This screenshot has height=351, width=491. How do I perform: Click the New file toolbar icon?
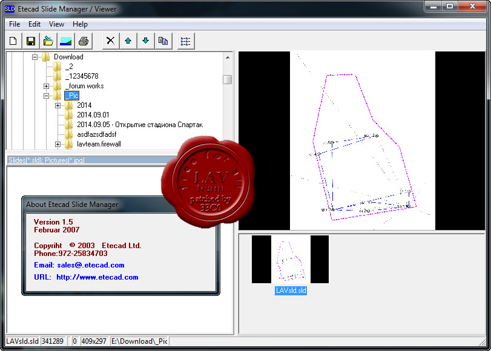[x=13, y=41]
